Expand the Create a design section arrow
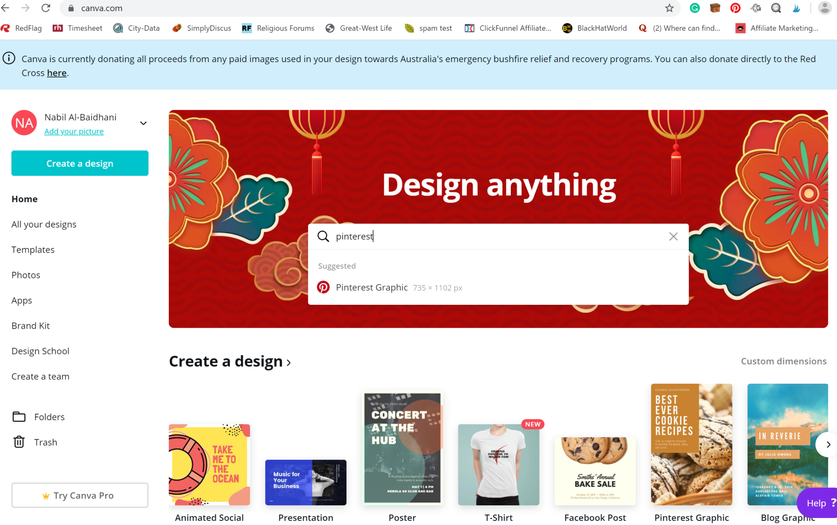The image size is (837, 525). point(289,363)
